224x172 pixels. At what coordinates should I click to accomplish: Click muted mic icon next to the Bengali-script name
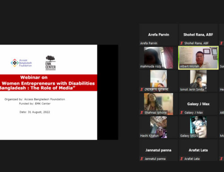(x=142, y=89)
